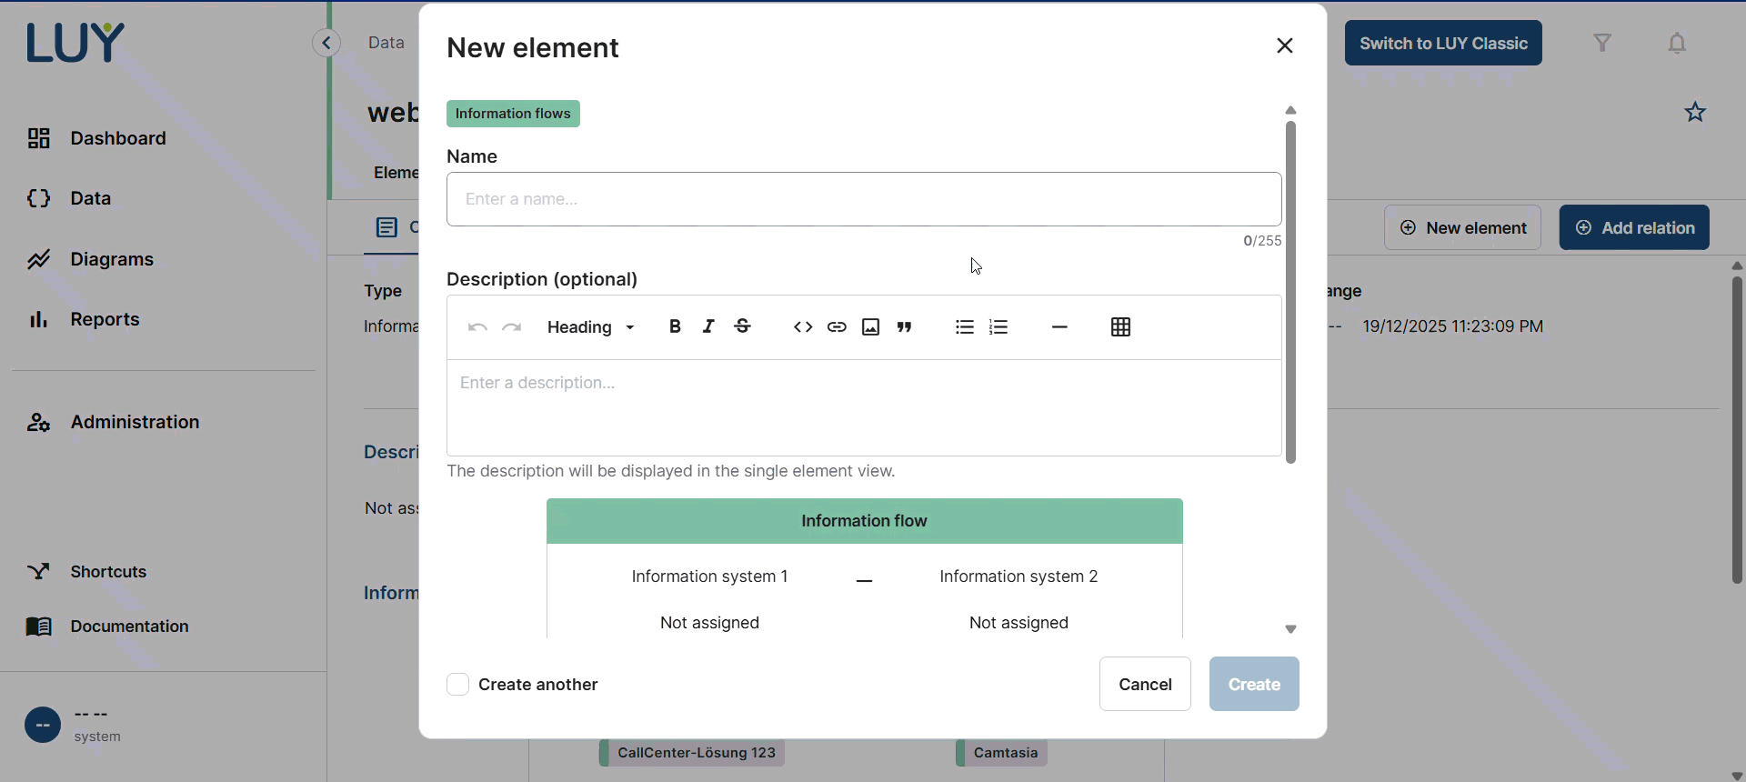Apply italic formatting in description toolbar
Screen dimensions: 1746x782
point(708,326)
